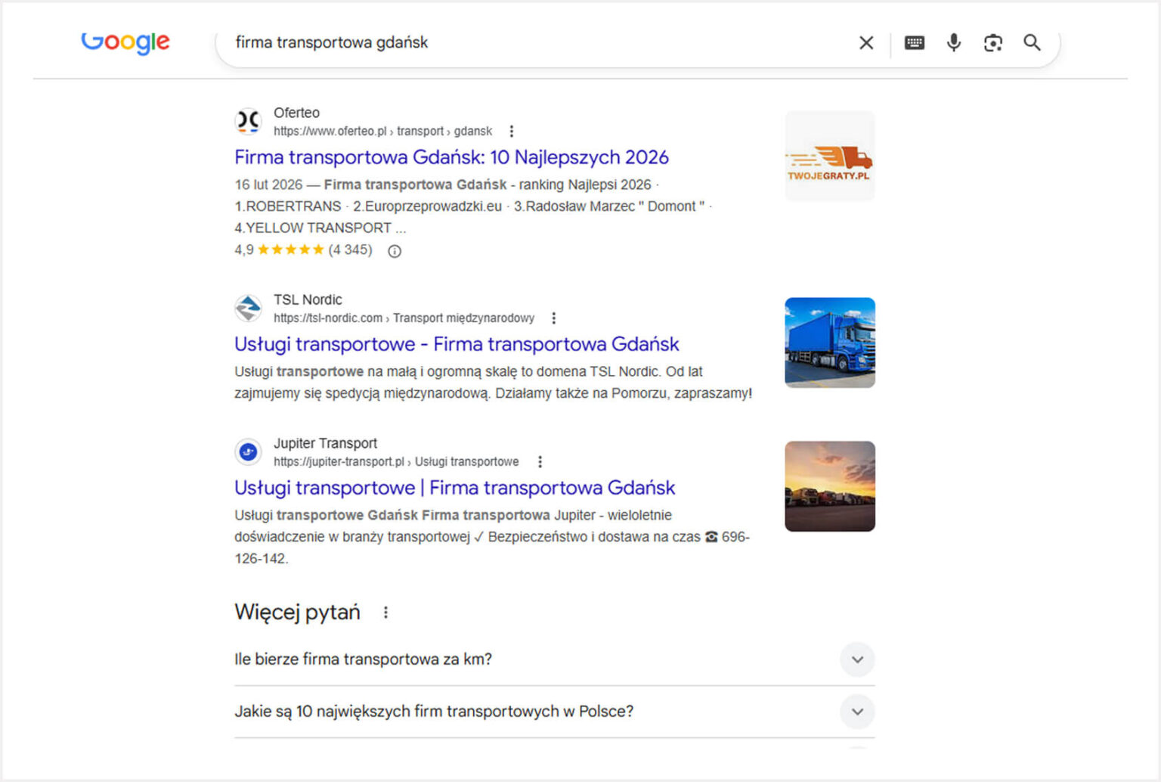Open options menu next to Więcej pytań
The height and width of the screenshot is (782, 1161).
[x=385, y=613]
